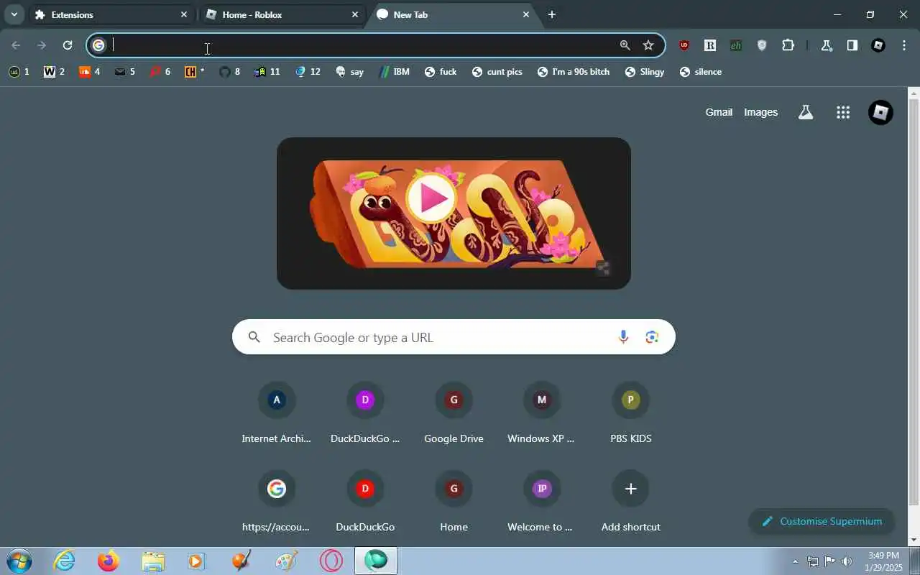Viewport: 920px width, 575px height.
Task: Open the Wikipedia bookmark labeled 2
Action: pos(54,72)
